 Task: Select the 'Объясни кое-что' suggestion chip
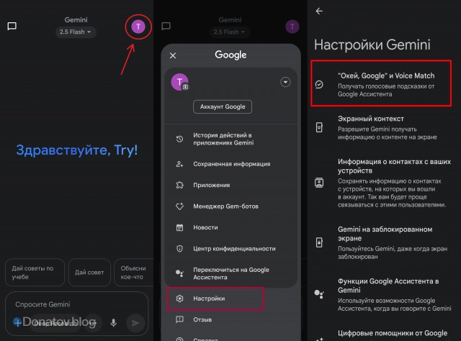point(134,272)
